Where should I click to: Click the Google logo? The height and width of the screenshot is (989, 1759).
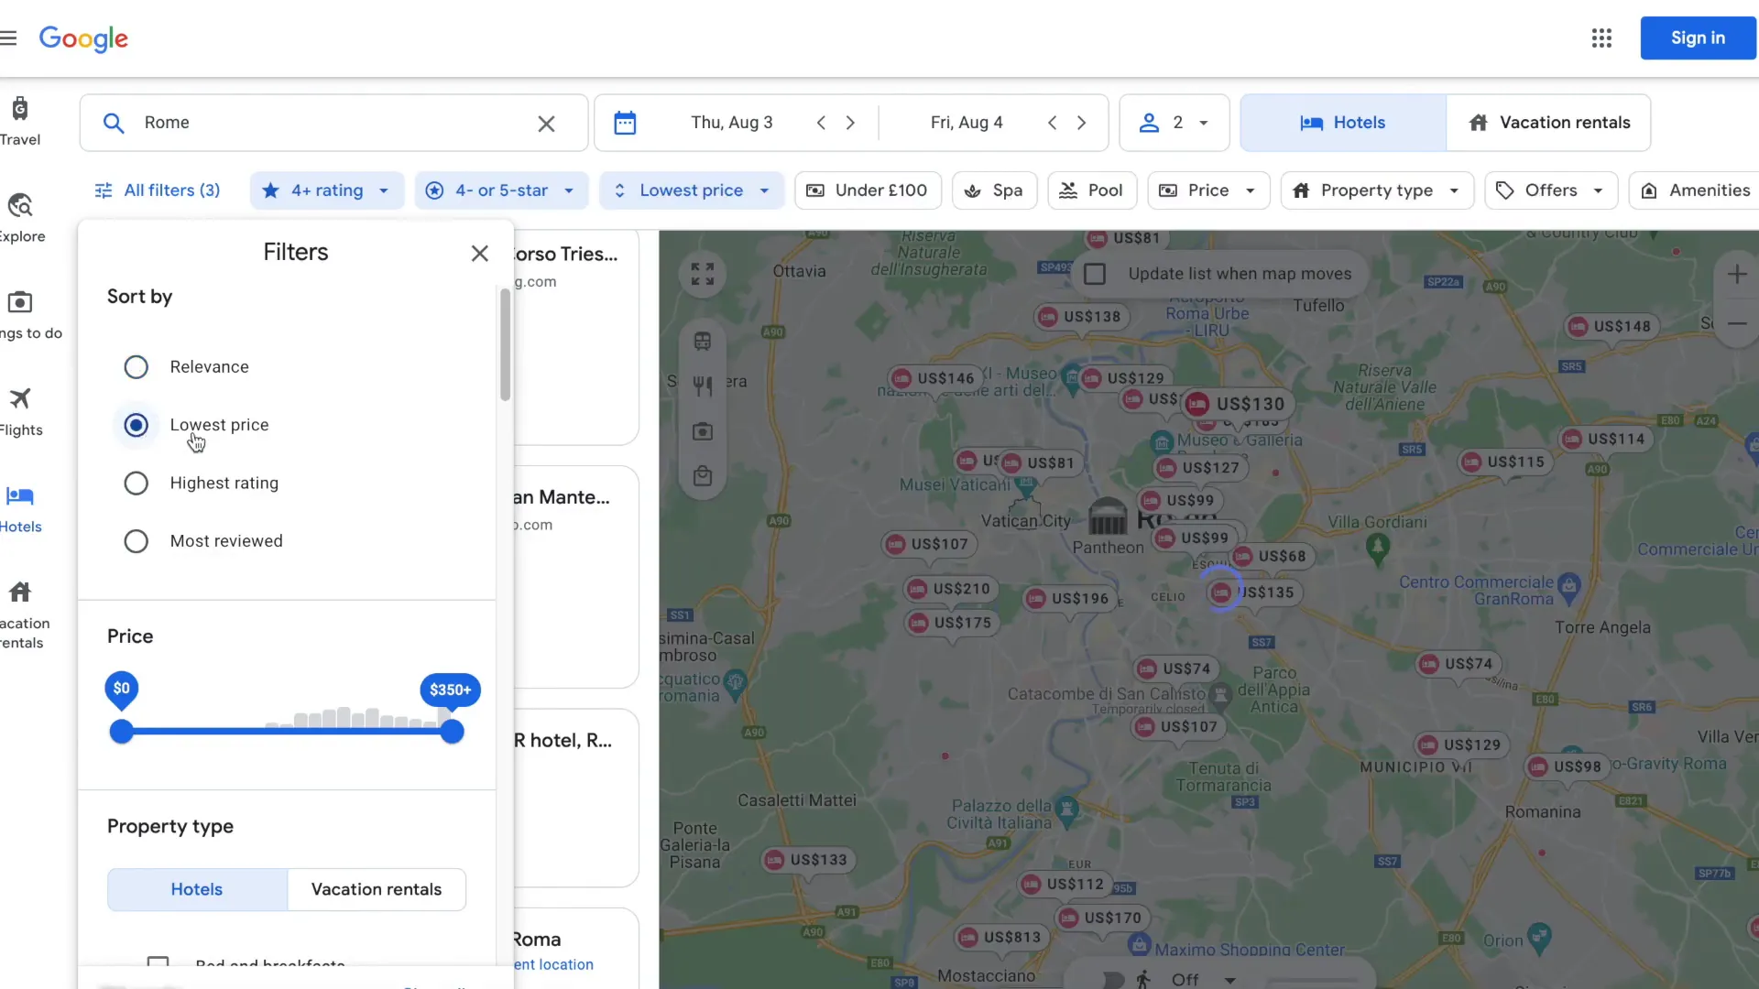[83, 38]
